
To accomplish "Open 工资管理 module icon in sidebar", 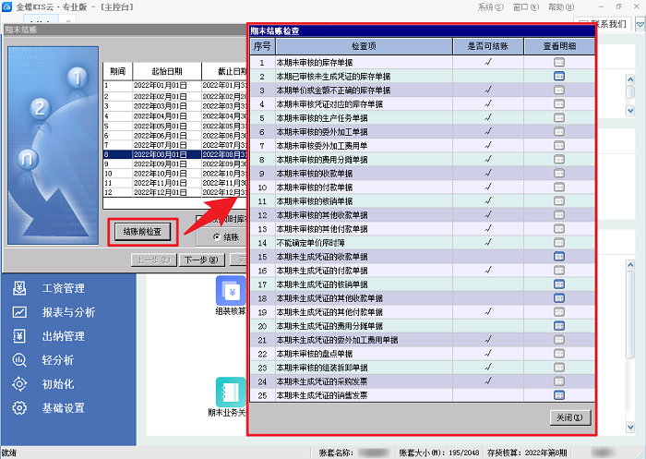I will click(19, 288).
